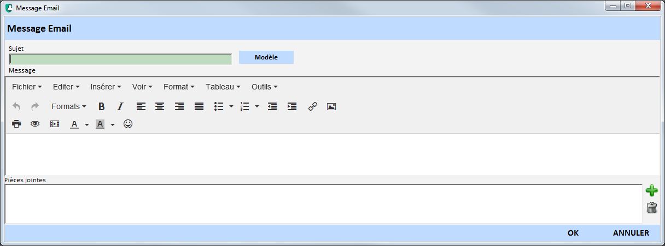Viewport: 665px width, 246px height.
Task: Maximize the Message Email window
Action: (x=628, y=6)
